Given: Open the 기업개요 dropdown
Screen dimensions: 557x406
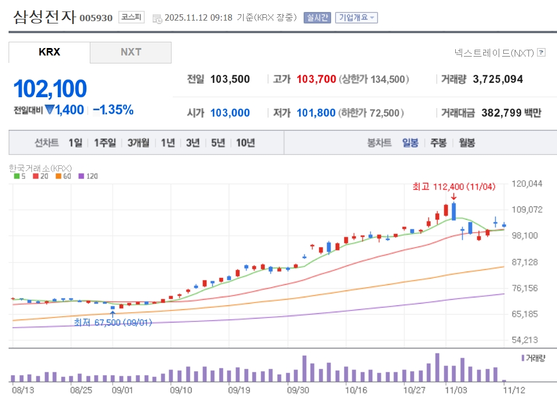Looking at the screenshot, I should click(356, 18).
